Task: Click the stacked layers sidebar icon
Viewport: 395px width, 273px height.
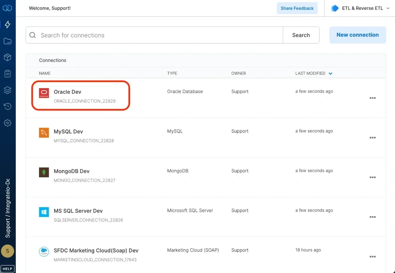Action: 8,90
